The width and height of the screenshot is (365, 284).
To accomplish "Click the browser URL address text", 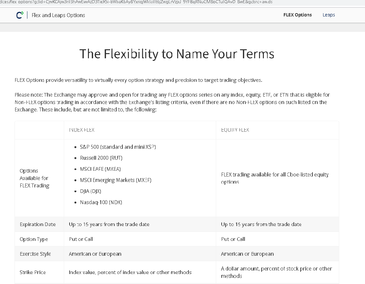I will tap(136, 2).
